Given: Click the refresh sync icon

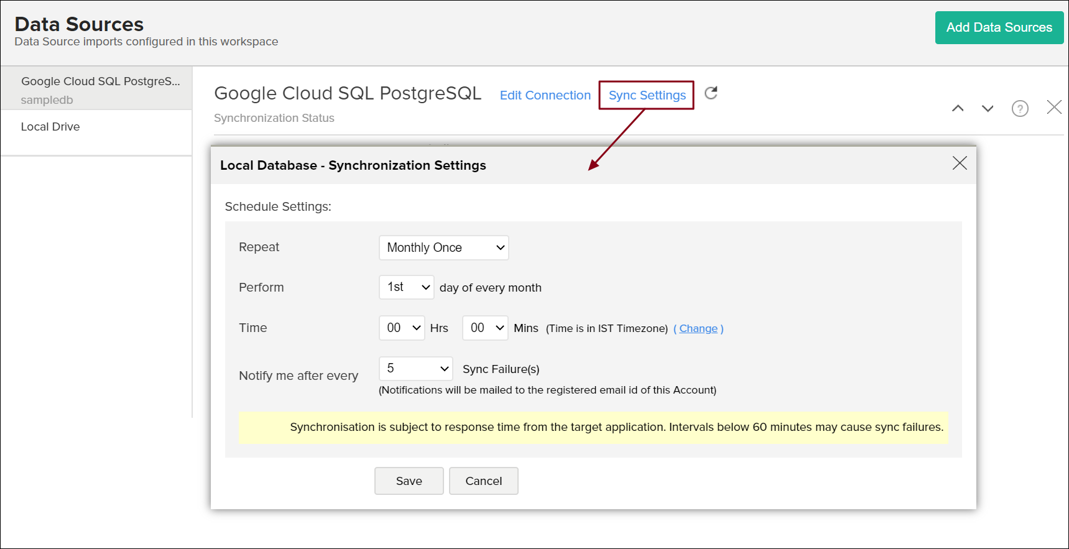Looking at the screenshot, I should pos(711,93).
